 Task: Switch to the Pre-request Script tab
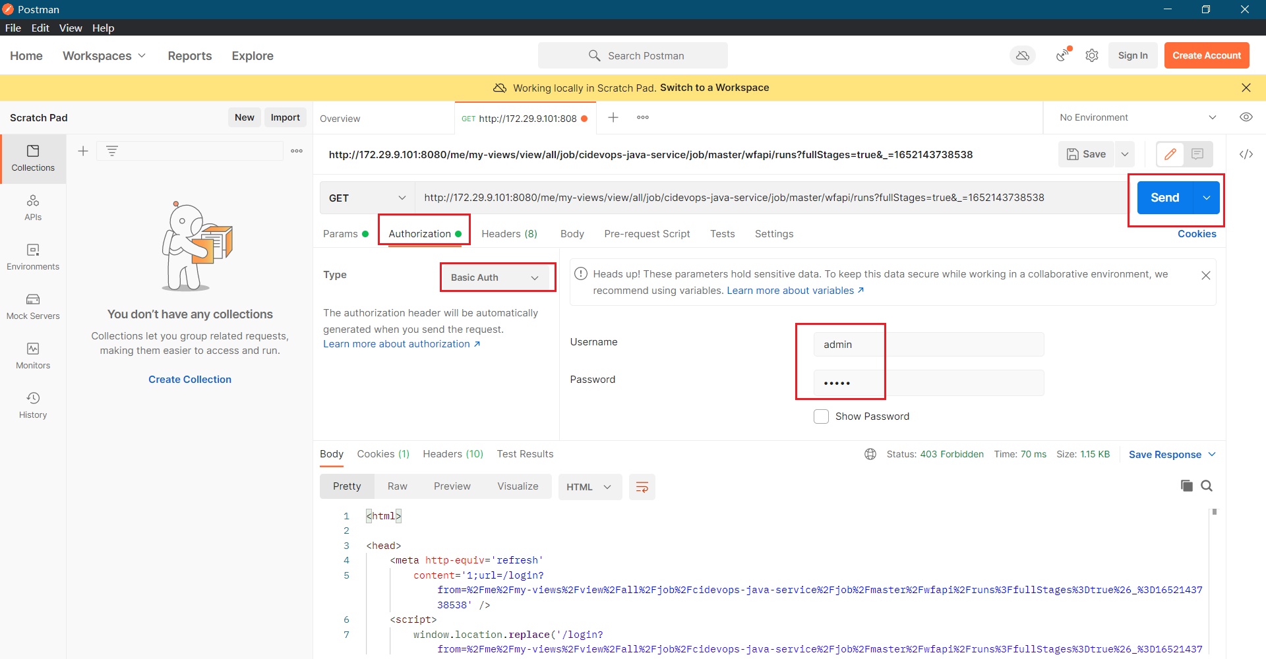coord(647,234)
